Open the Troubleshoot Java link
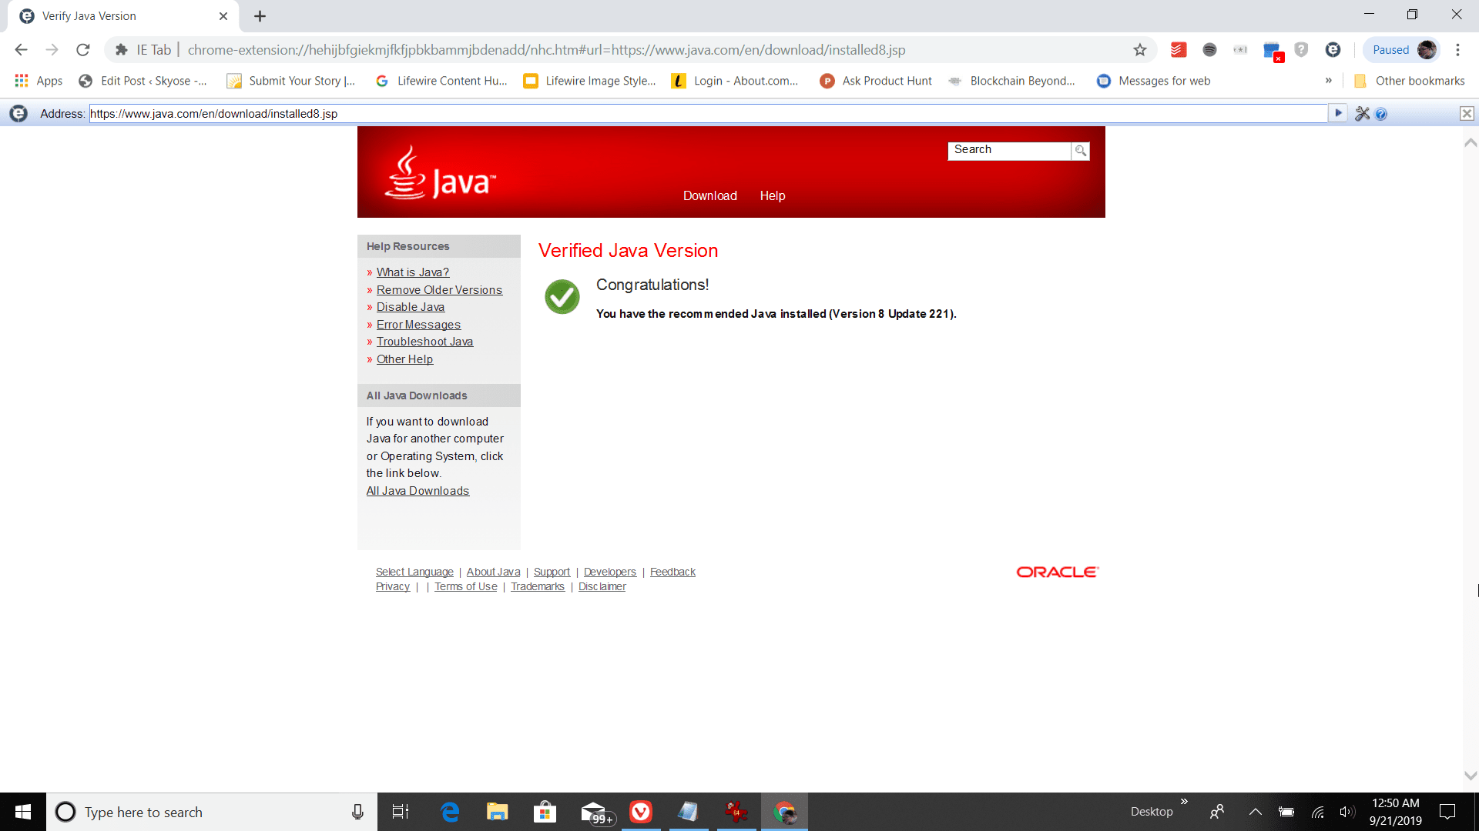This screenshot has height=831, width=1479. (x=424, y=342)
